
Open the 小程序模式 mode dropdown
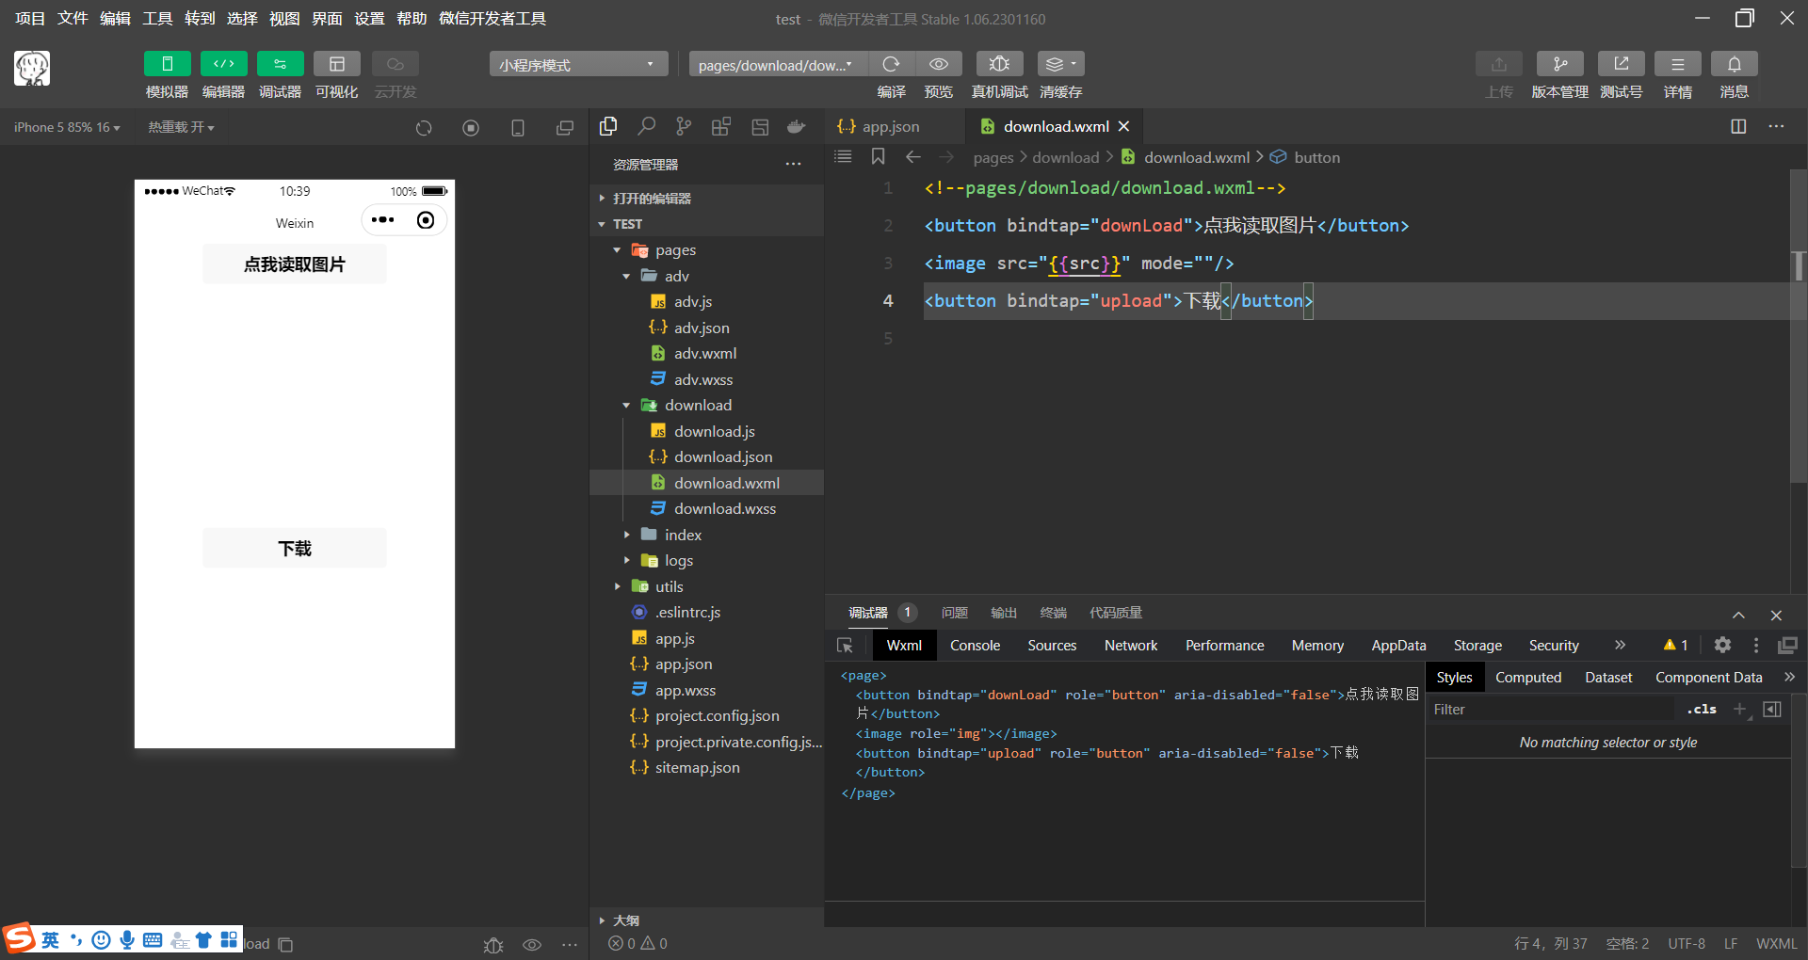pos(578,64)
